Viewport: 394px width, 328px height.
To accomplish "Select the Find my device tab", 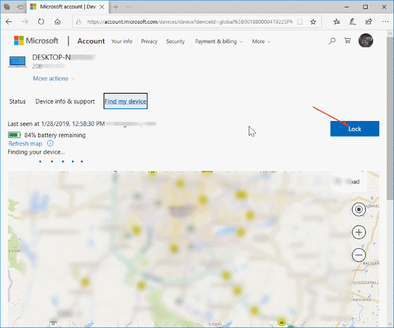I will pyautogui.click(x=126, y=101).
